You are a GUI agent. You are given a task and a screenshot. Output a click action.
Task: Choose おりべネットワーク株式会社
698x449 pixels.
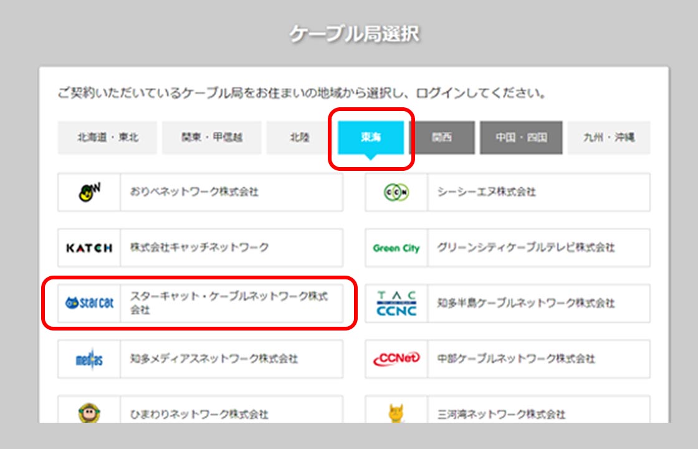200,193
